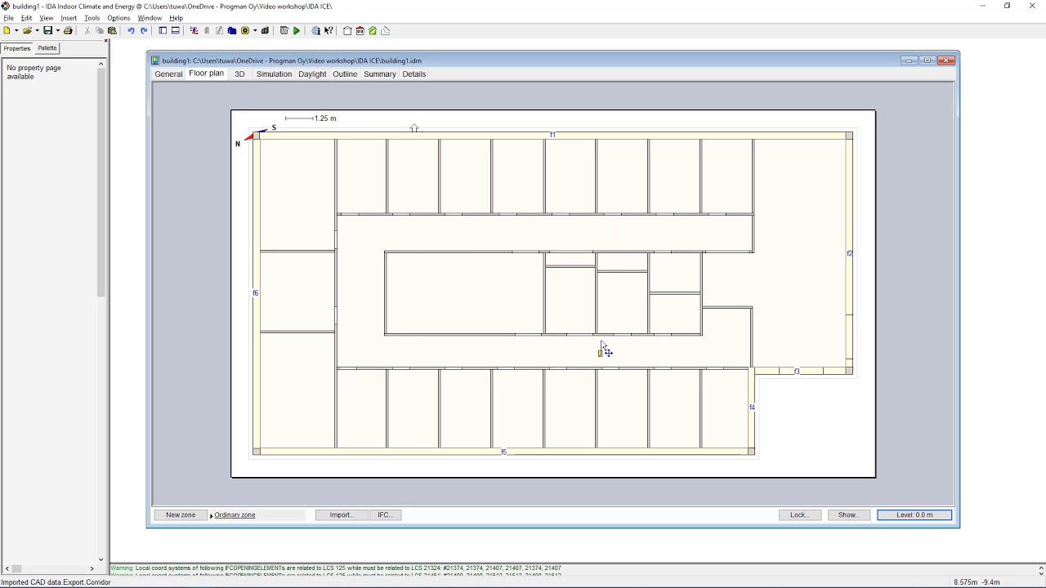Open the File menu
The image size is (1046, 588).
[x=8, y=17]
